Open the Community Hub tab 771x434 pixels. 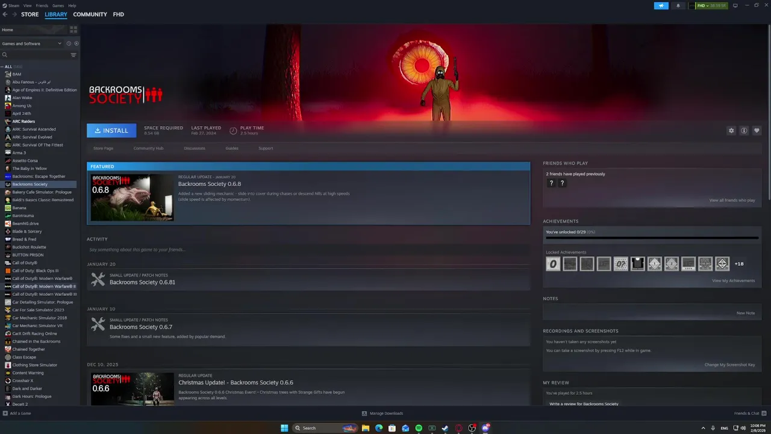pos(148,148)
